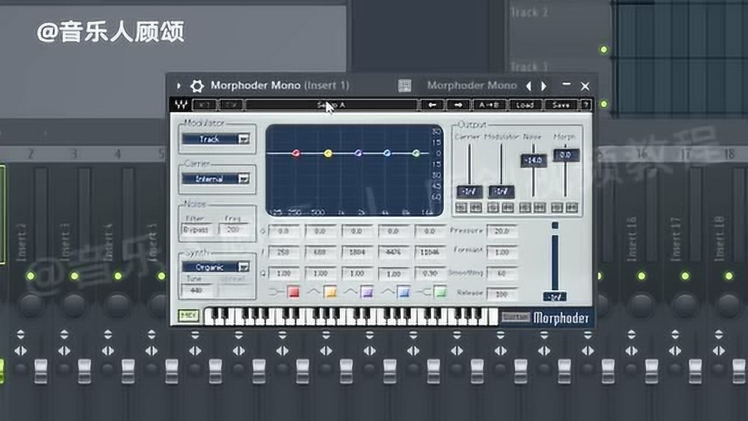
Task: Toggle the purple band filter button
Action: tap(367, 292)
